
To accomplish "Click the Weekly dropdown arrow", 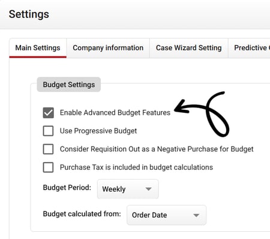I will coord(148,189).
